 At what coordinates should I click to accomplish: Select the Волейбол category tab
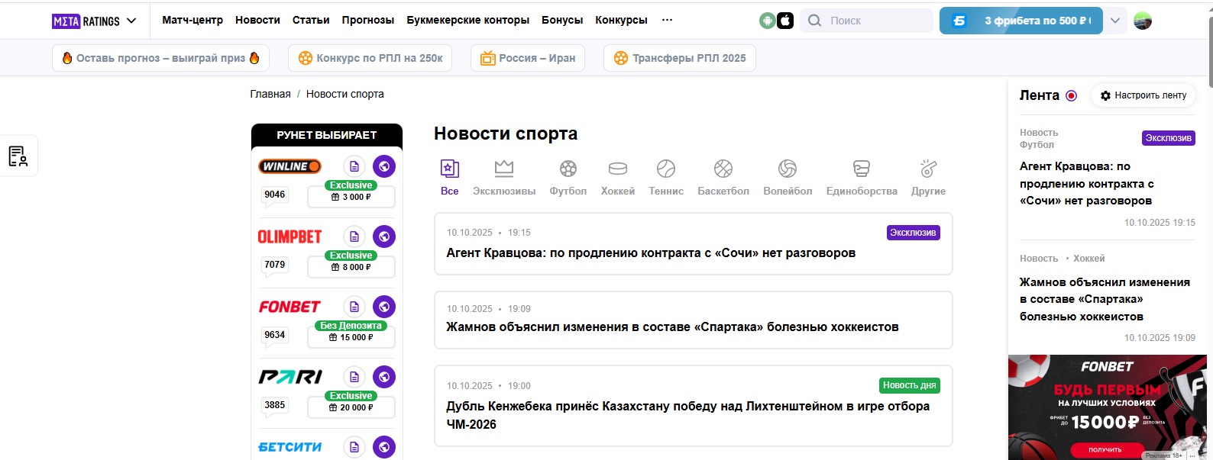pos(788,178)
